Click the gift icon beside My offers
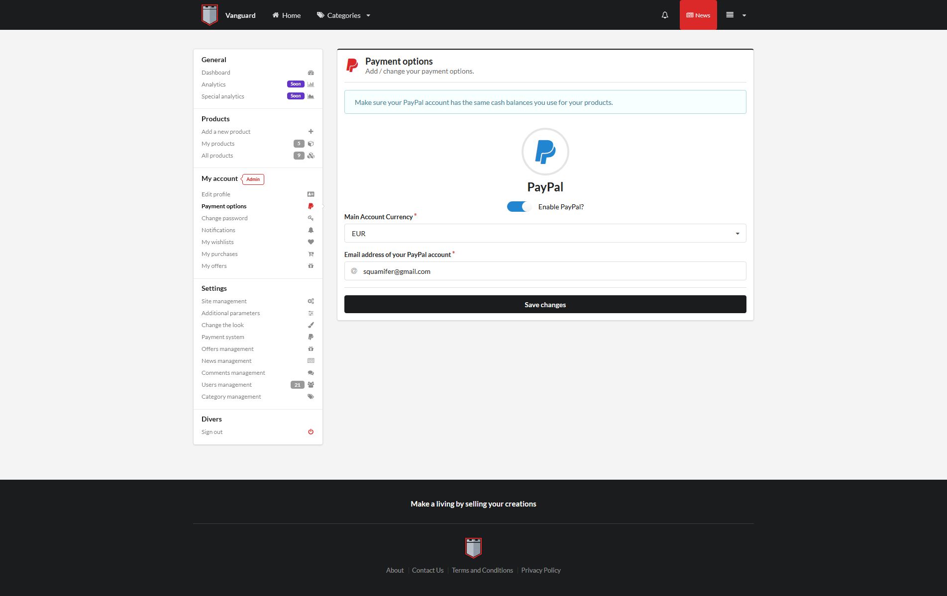Screen dimensions: 947x596 pyautogui.click(x=311, y=266)
